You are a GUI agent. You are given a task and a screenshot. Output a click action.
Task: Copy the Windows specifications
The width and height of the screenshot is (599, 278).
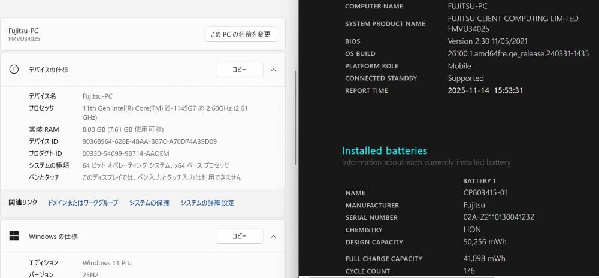(x=240, y=236)
